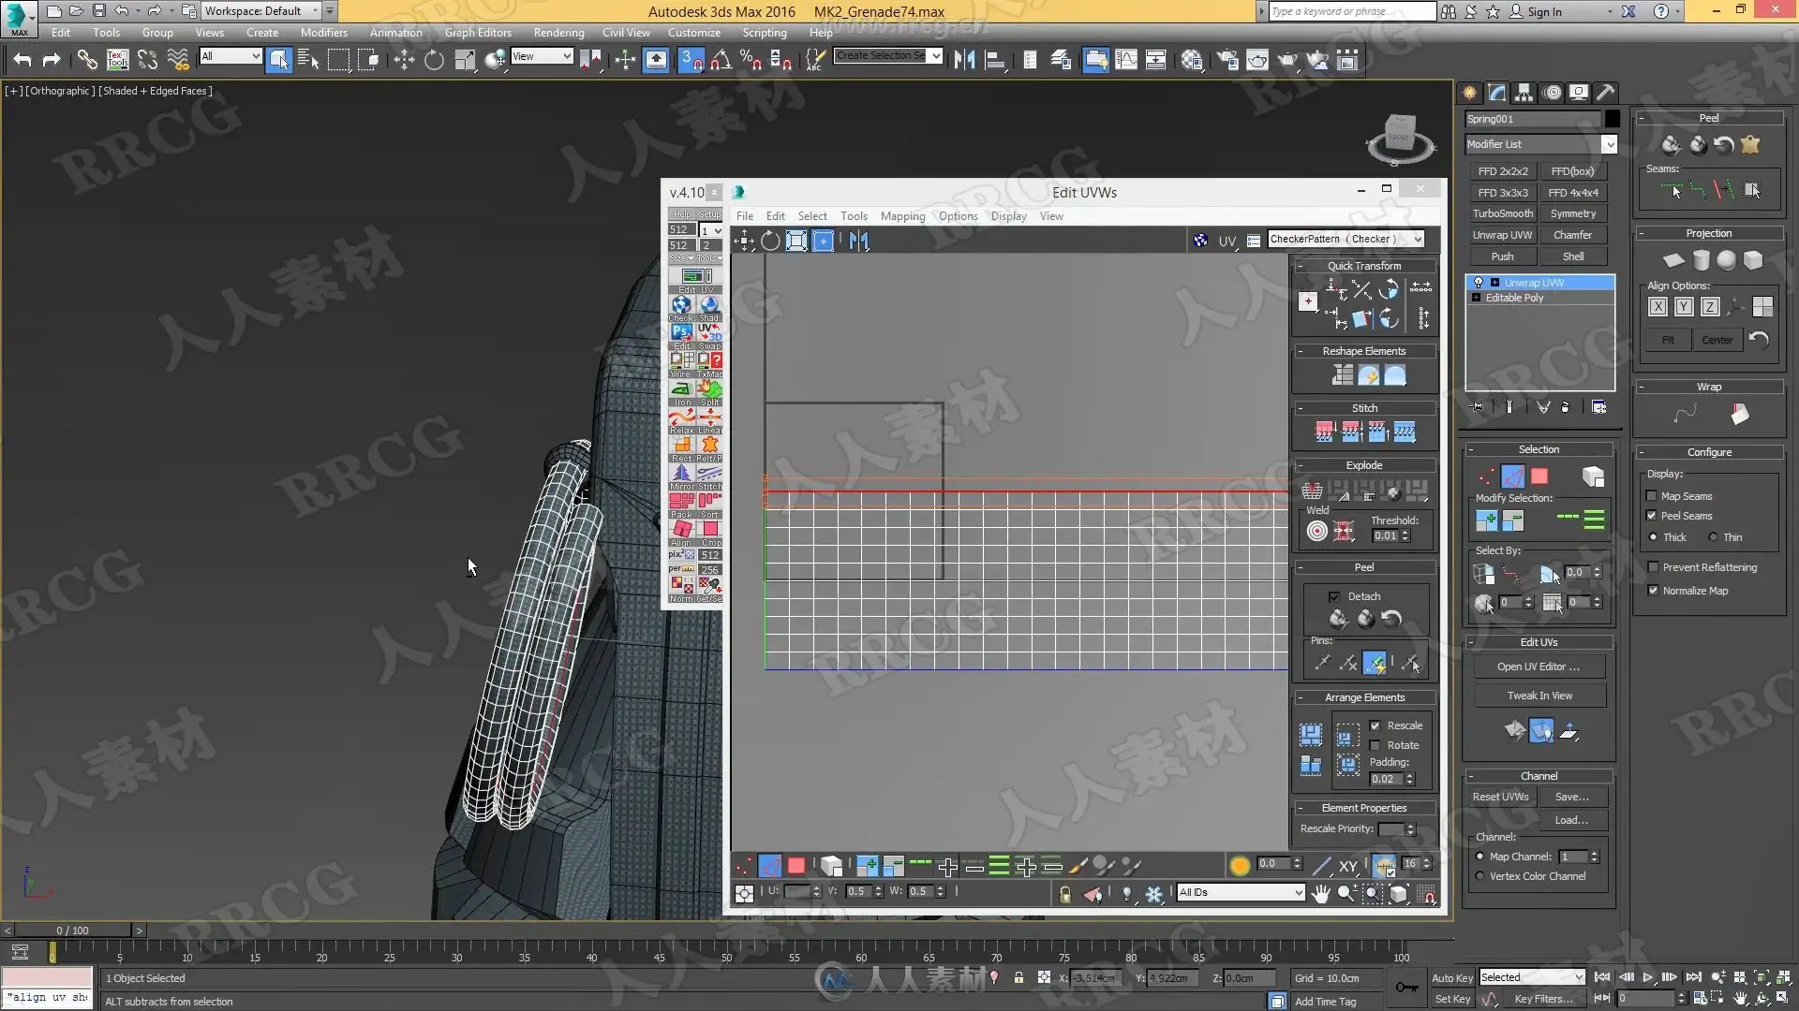Click the Select and Rotate tool
The width and height of the screenshot is (1799, 1011).
pyautogui.click(x=434, y=60)
